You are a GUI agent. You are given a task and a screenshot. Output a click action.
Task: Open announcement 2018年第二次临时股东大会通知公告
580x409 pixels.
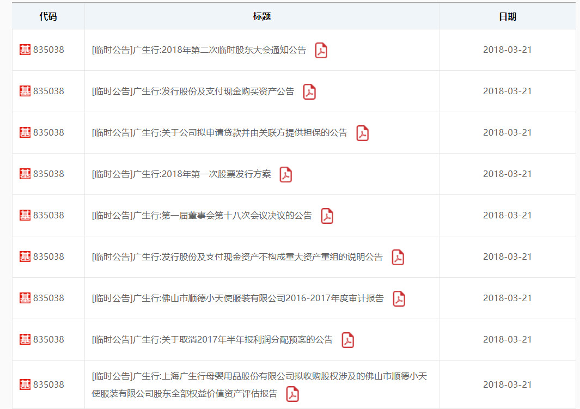pos(199,50)
